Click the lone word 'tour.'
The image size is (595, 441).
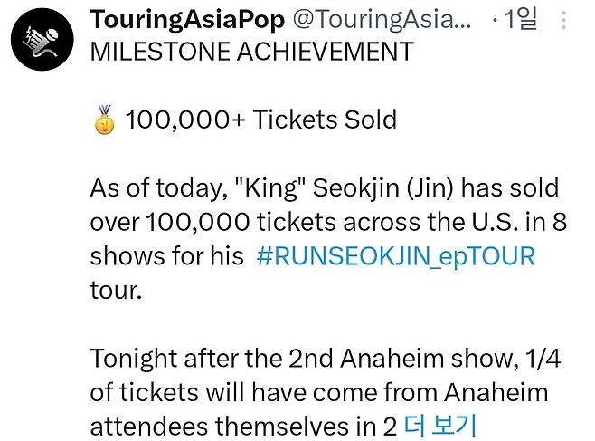pos(115,290)
